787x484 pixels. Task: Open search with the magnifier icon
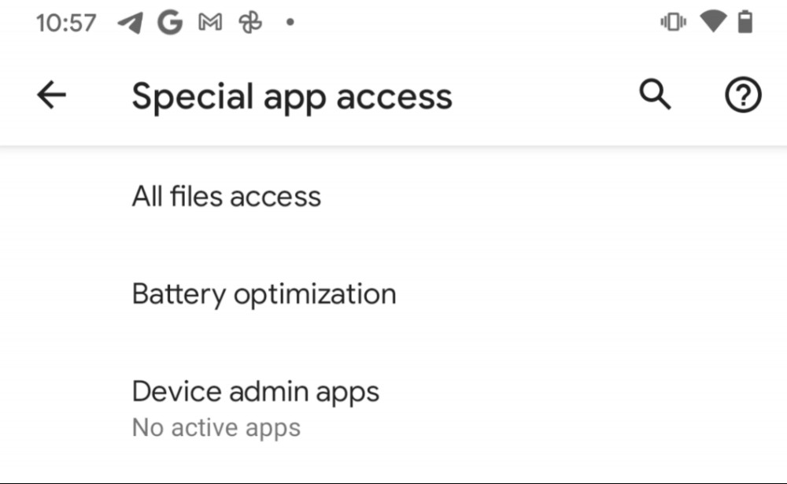(655, 94)
